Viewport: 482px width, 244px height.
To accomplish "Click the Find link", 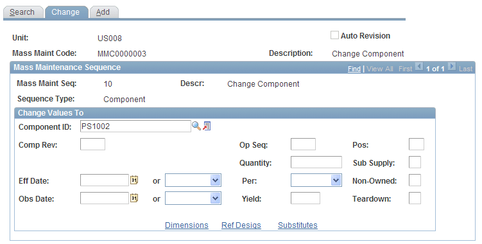I will (354, 69).
